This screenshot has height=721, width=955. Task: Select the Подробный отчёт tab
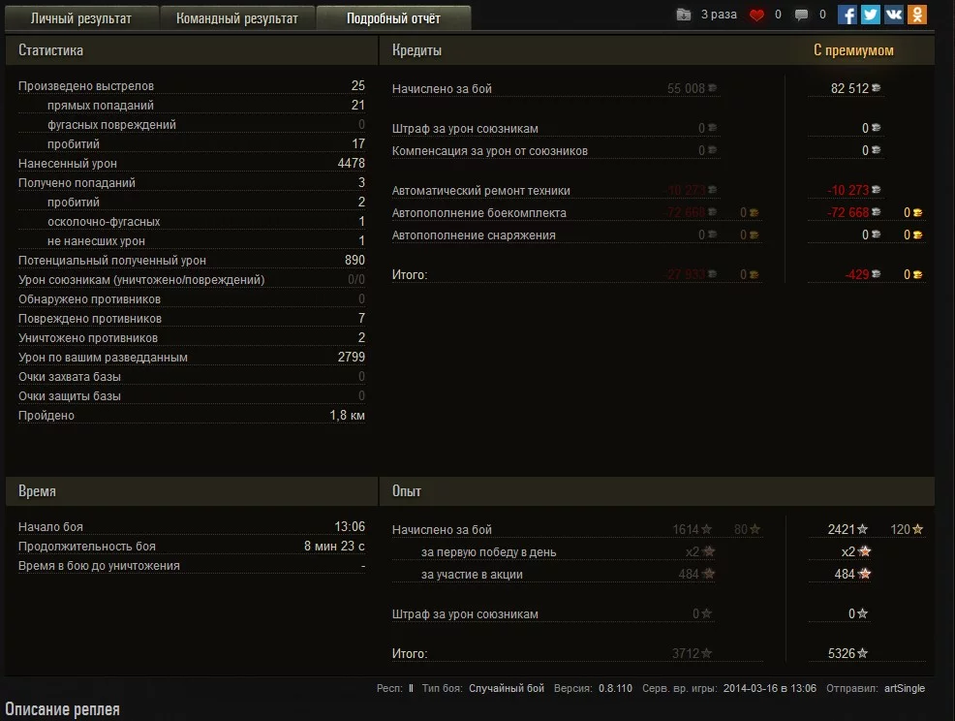click(x=393, y=18)
